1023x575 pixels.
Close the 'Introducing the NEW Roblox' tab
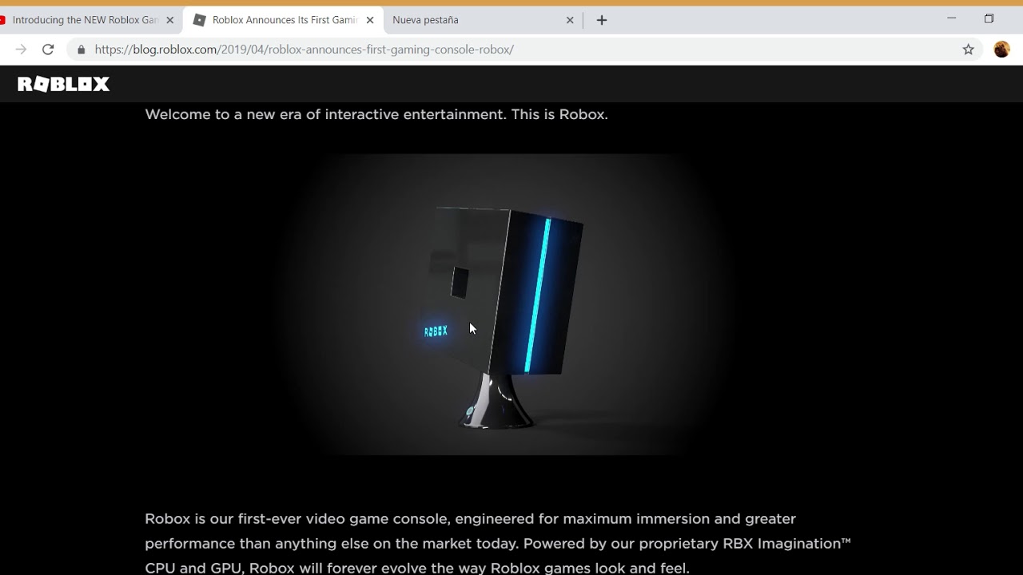pyautogui.click(x=169, y=20)
